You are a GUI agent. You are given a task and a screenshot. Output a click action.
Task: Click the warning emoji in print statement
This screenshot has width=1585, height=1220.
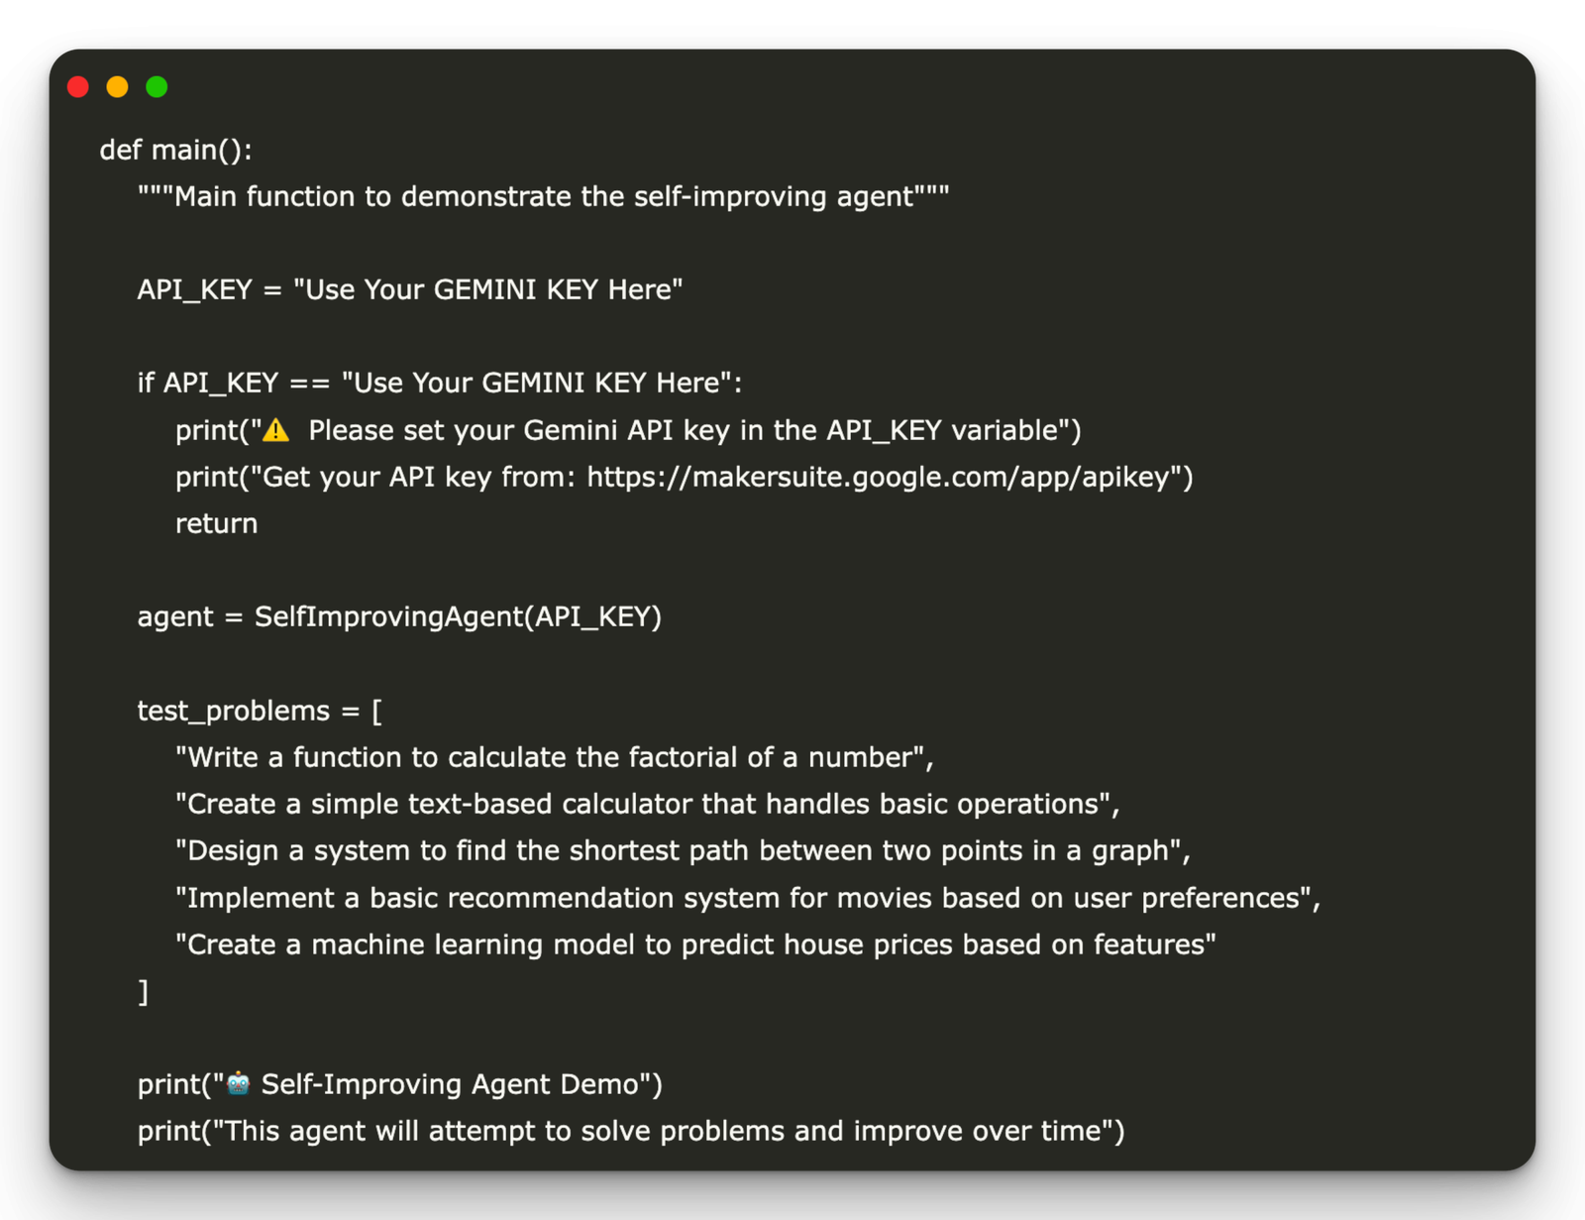[x=276, y=430]
